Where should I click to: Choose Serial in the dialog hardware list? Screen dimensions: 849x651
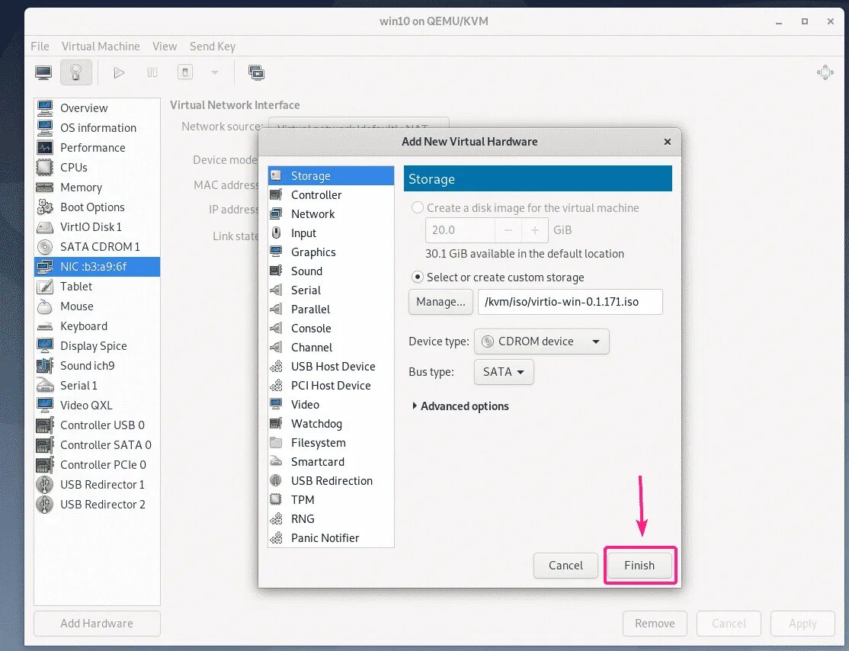(x=331, y=290)
